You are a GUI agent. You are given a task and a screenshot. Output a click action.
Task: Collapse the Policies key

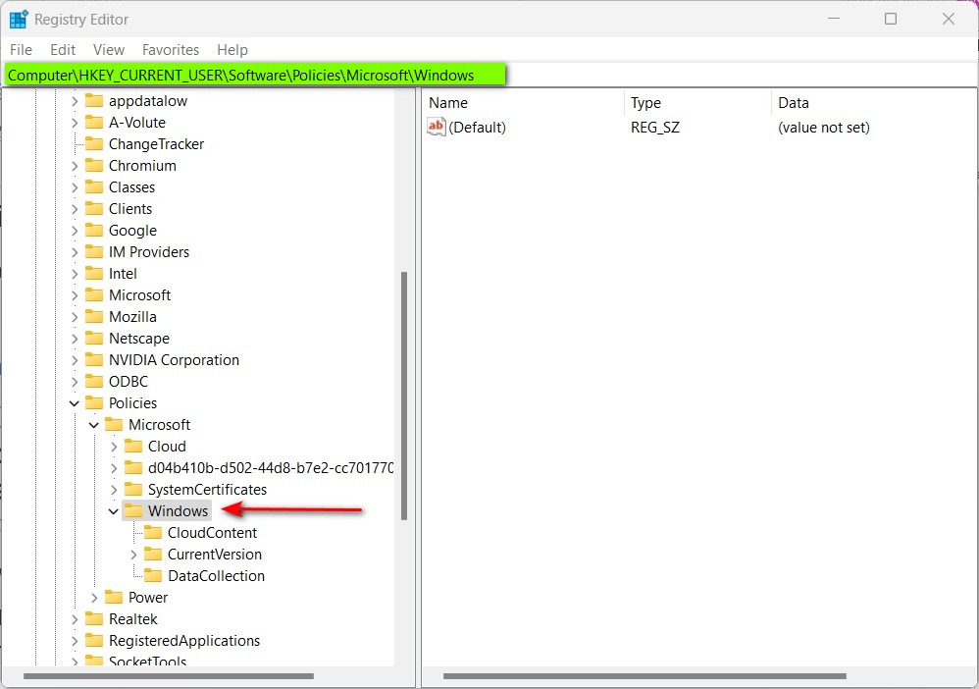pos(75,403)
